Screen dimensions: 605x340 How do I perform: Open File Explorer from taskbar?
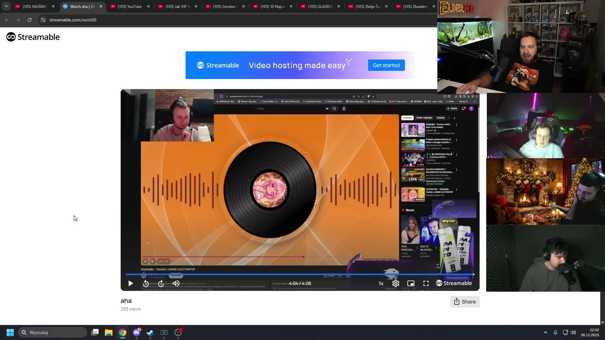tap(109, 332)
